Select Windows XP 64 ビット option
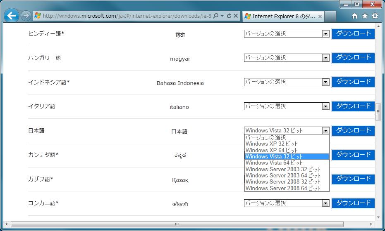Image resolution: width=385 pixels, height=231 pixels. pos(287,150)
